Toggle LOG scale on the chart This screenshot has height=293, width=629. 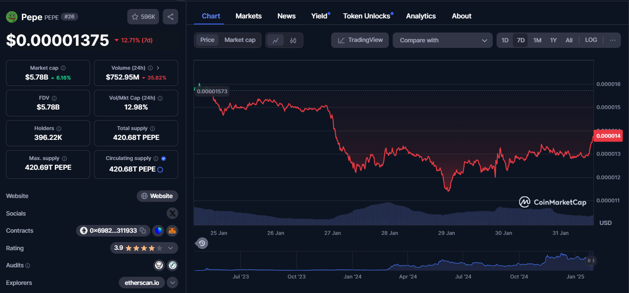pyautogui.click(x=591, y=40)
